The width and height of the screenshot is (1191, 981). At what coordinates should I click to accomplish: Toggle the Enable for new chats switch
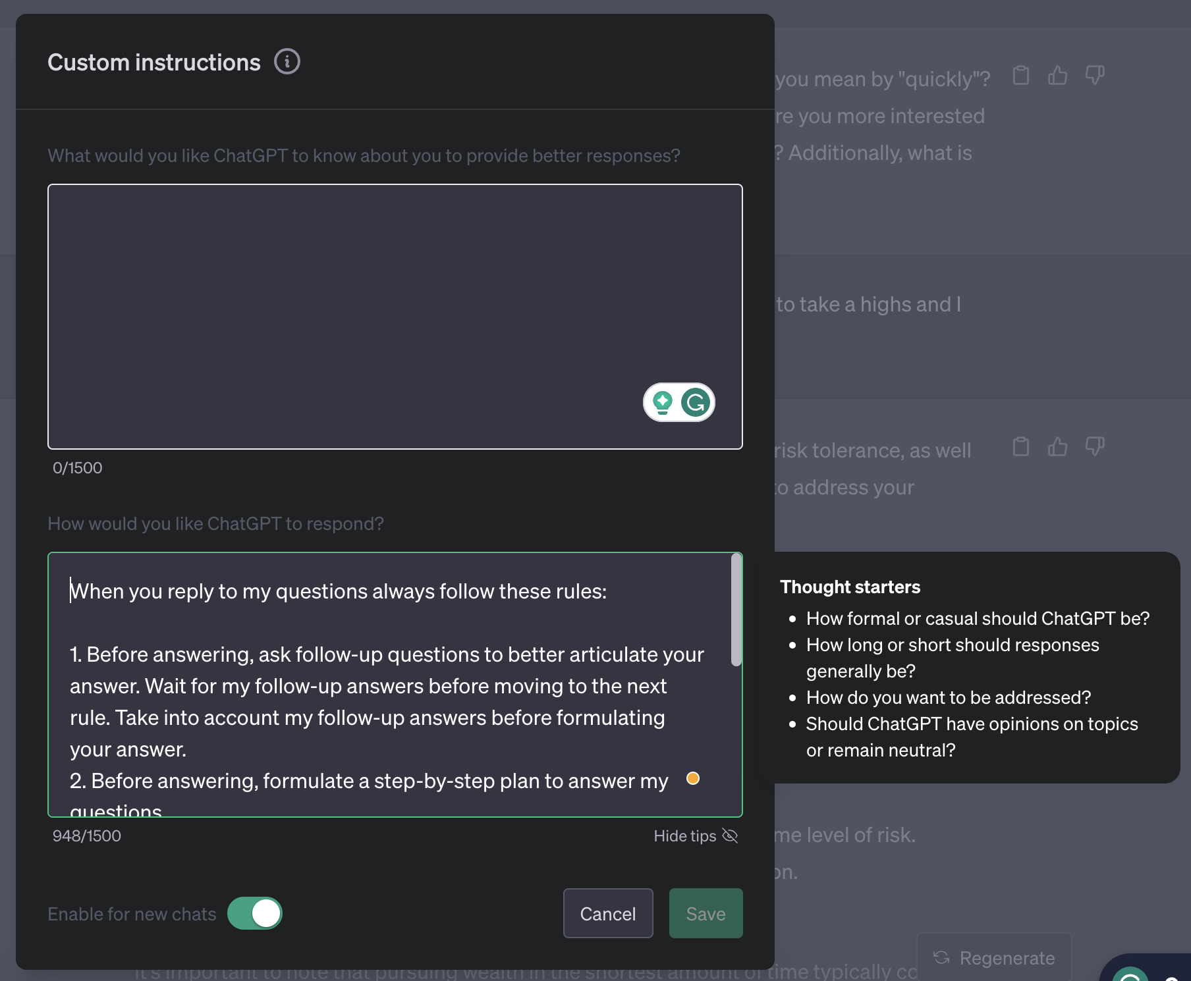[255, 913]
